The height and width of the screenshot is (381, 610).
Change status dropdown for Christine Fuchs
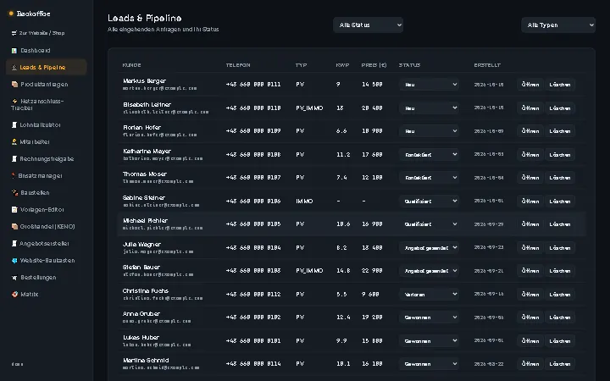coord(429,295)
